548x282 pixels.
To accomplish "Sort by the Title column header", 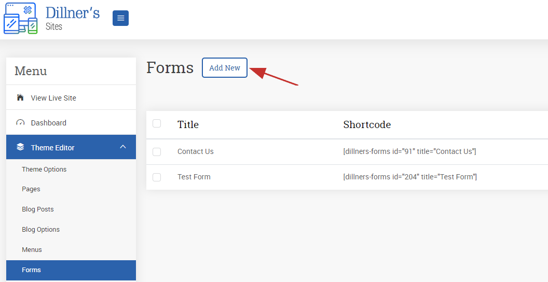I will (188, 124).
